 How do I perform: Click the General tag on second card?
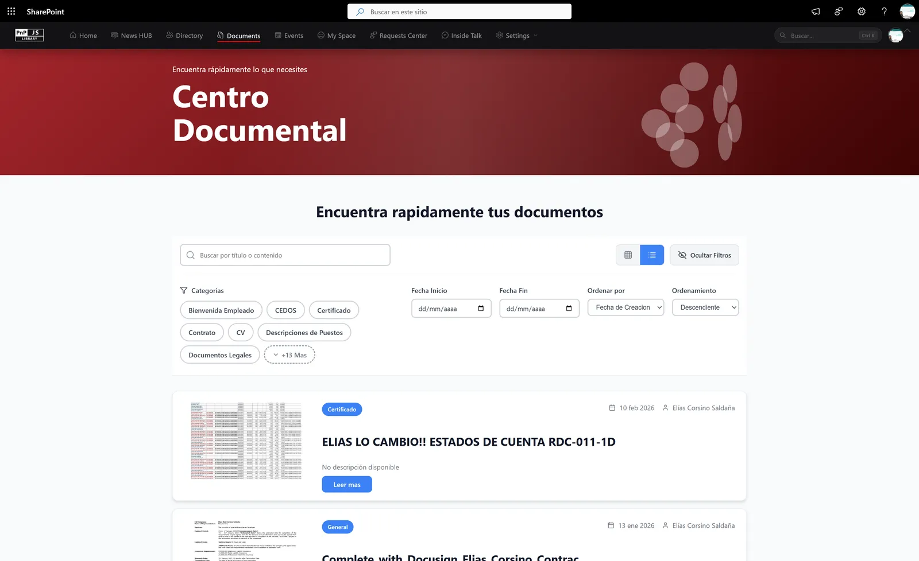[338, 527]
